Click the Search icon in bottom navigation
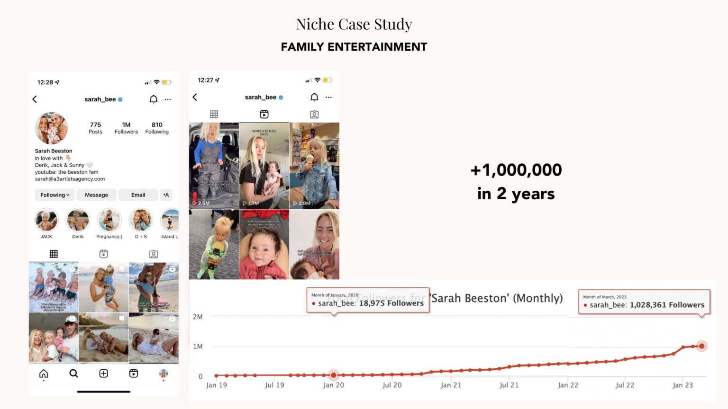 click(73, 373)
